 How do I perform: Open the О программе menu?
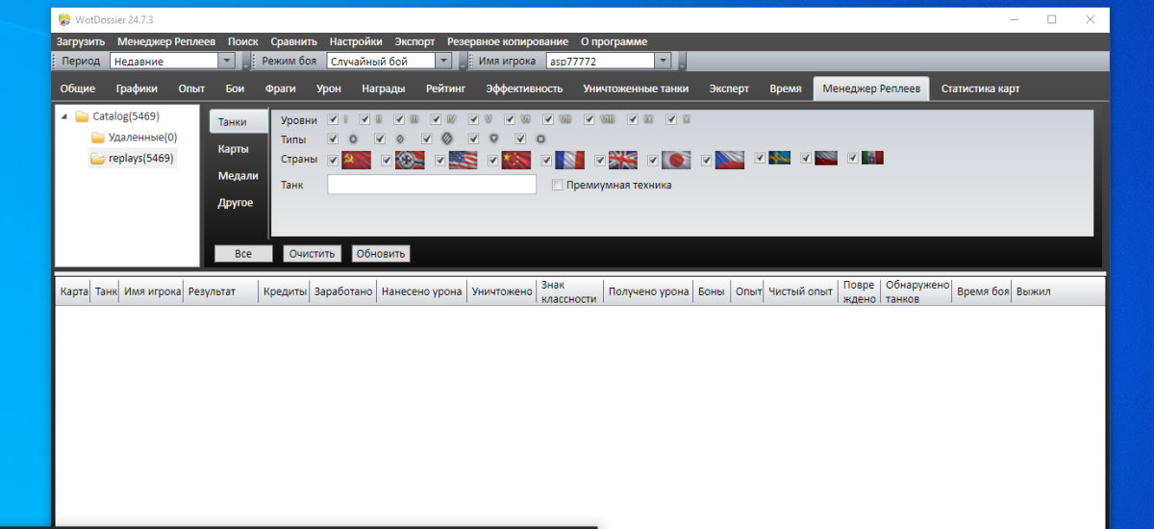(614, 41)
